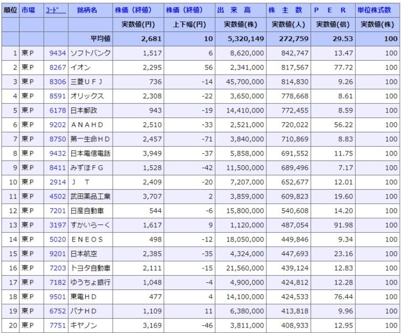Select code link 8306 for 三菱UFJ
This screenshot has width=402, height=333.
click(x=58, y=82)
